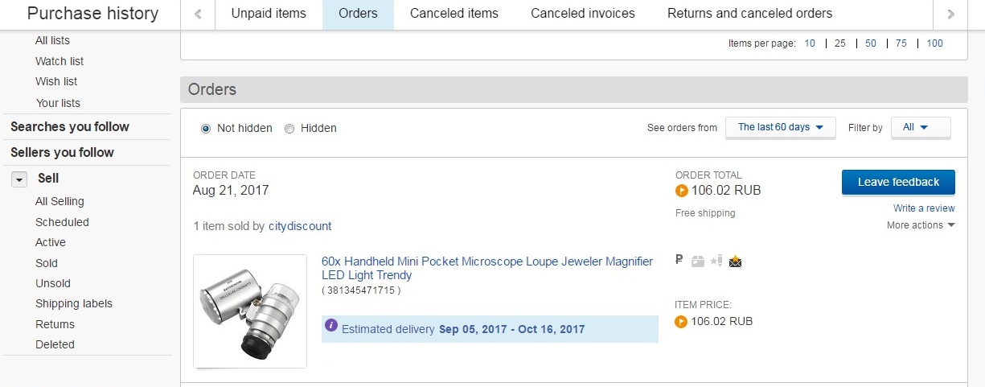Viewport: 985px width, 387px height.
Task: Open the Returns and canceled orders tab
Action: click(x=749, y=14)
